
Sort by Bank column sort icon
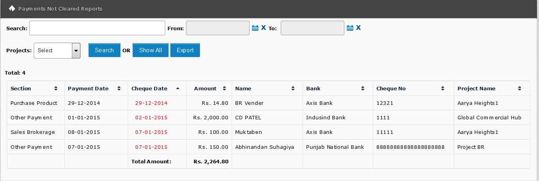(363, 89)
